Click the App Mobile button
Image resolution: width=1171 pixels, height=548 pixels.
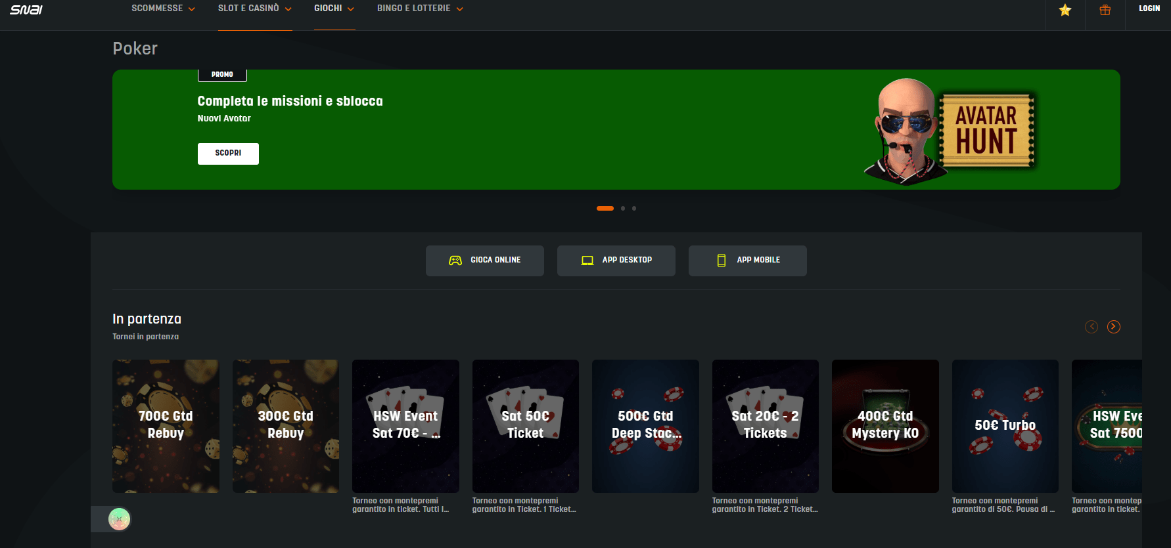click(x=747, y=261)
